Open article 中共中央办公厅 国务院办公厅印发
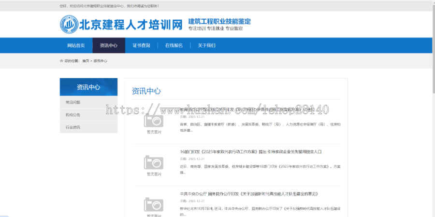 (x=249, y=194)
